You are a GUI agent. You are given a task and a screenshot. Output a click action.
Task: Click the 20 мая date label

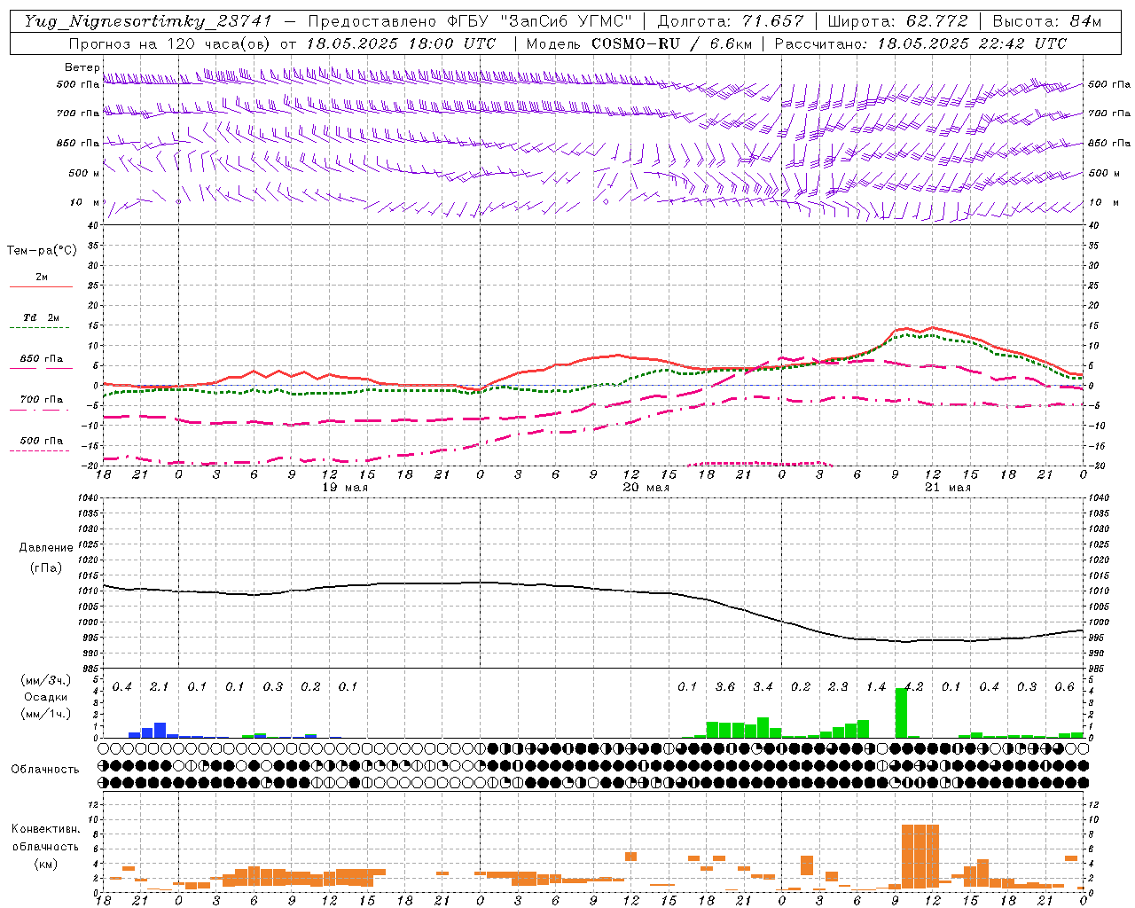[x=646, y=488]
